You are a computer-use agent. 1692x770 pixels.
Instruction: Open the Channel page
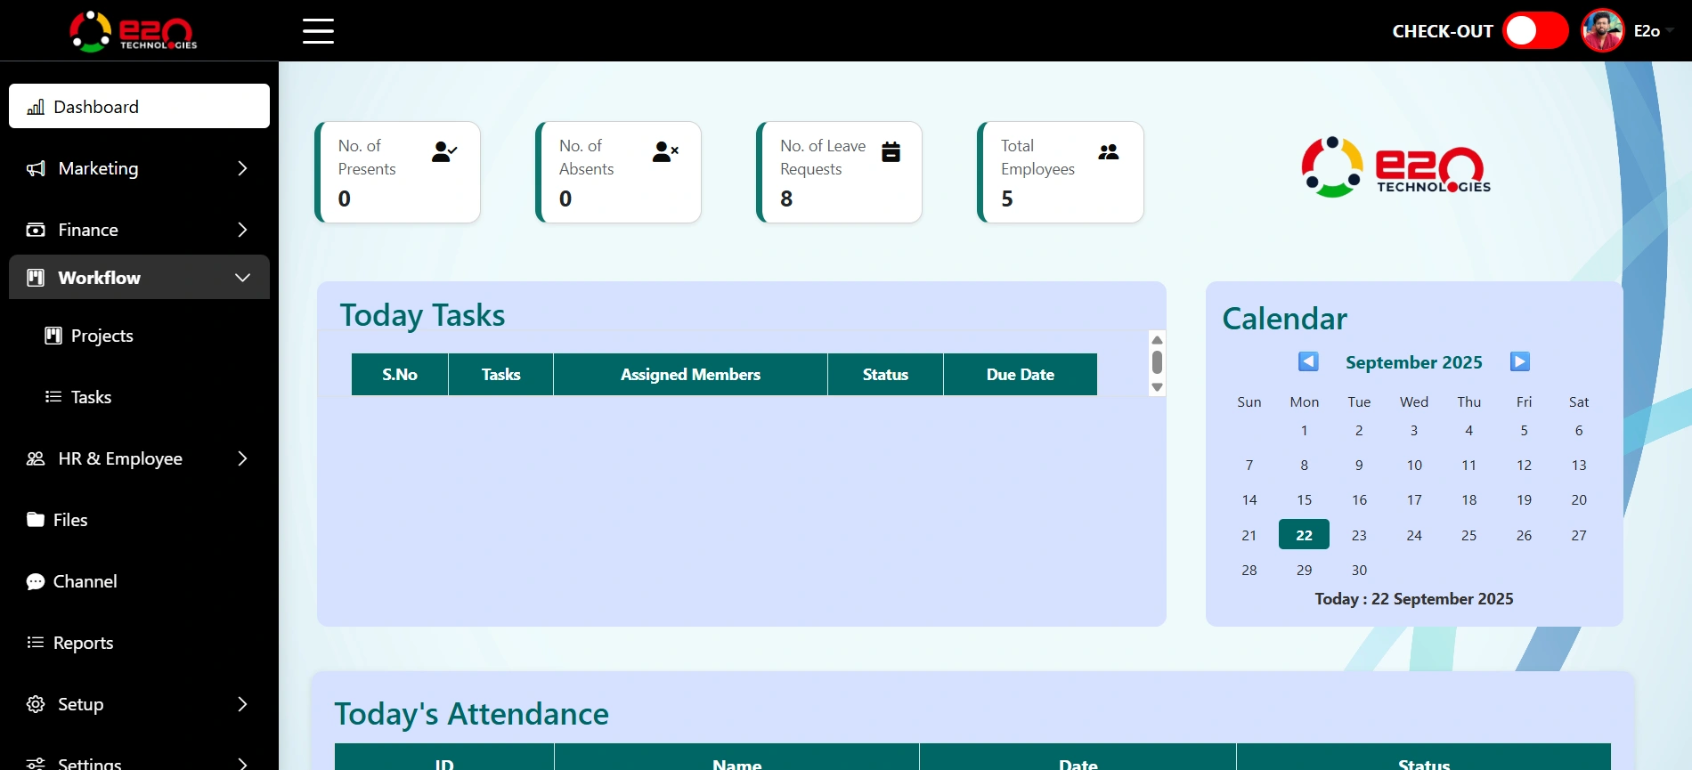tap(85, 581)
